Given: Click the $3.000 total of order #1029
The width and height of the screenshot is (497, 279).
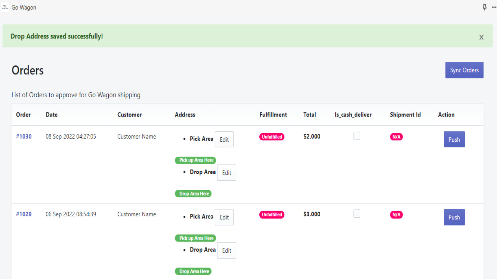Looking at the screenshot, I should 311,214.
